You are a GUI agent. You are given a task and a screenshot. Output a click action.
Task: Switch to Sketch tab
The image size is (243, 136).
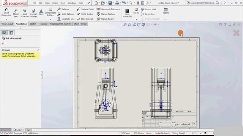pos(33,24)
